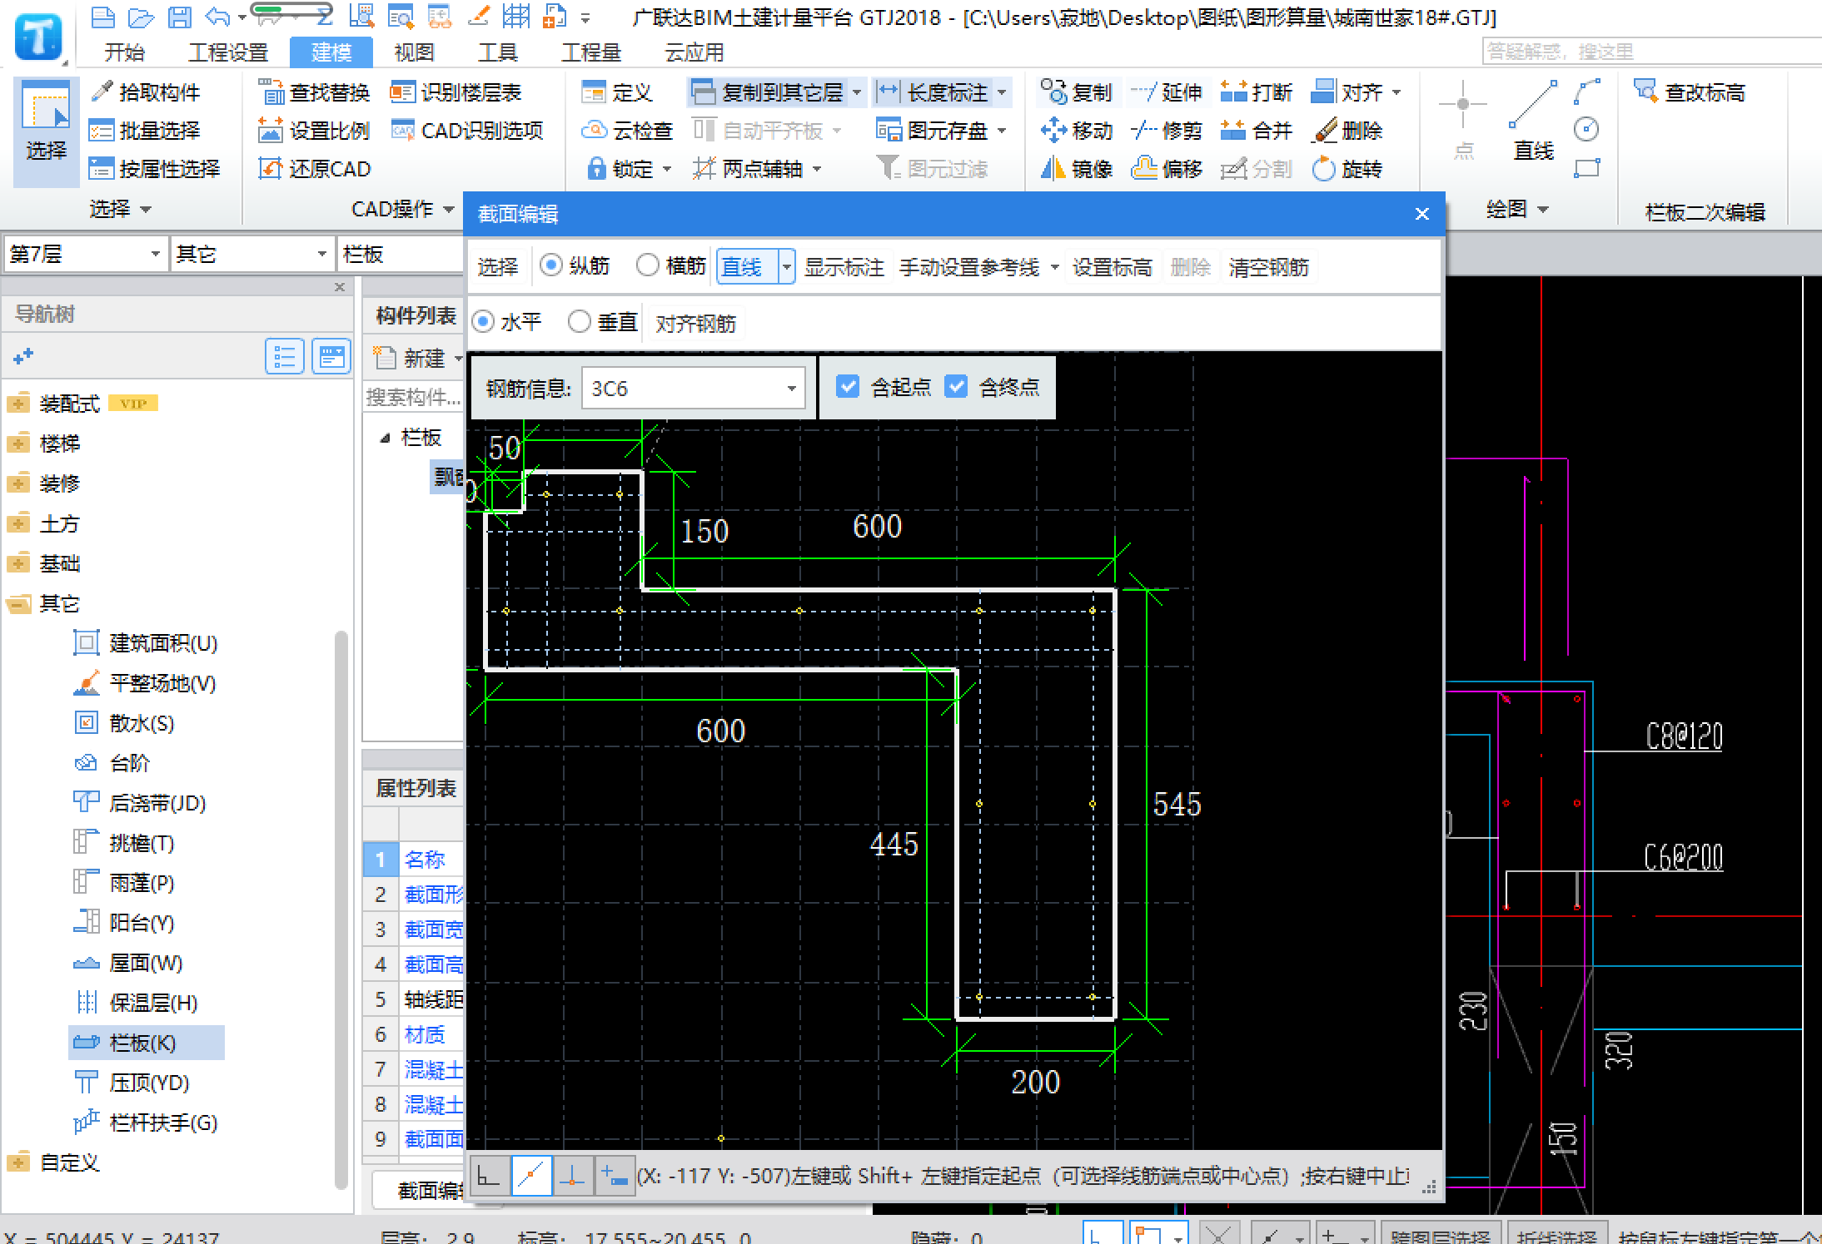Image resolution: width=1822 pixels, height=1244 pixels.
Task: Select the 直线 line drawing tool in ribbon
Action: click(1533, 121)
